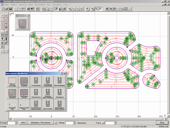
Task: Open file with folder toolbar icon
Action: coord(7,9)
